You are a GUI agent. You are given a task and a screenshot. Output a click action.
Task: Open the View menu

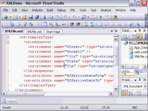pyautogui.click(x=25, y=10)
